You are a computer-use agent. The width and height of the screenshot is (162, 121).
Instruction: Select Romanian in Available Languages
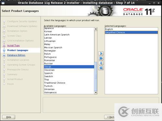pyautogui.click(x=69, y=60)
